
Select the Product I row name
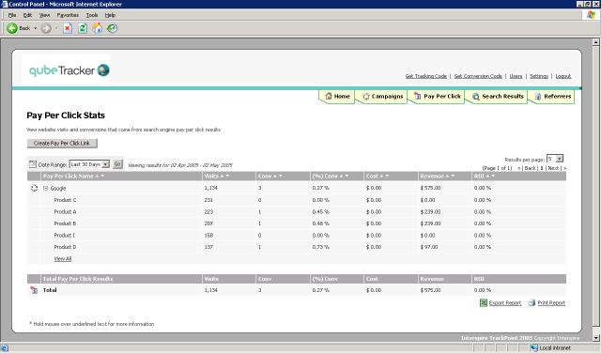coord(65,236)
